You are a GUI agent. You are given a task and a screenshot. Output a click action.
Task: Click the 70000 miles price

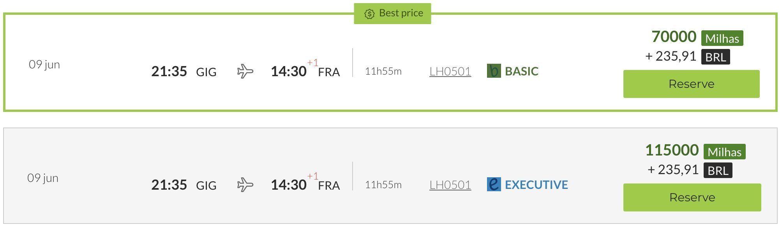coord(674,37)
